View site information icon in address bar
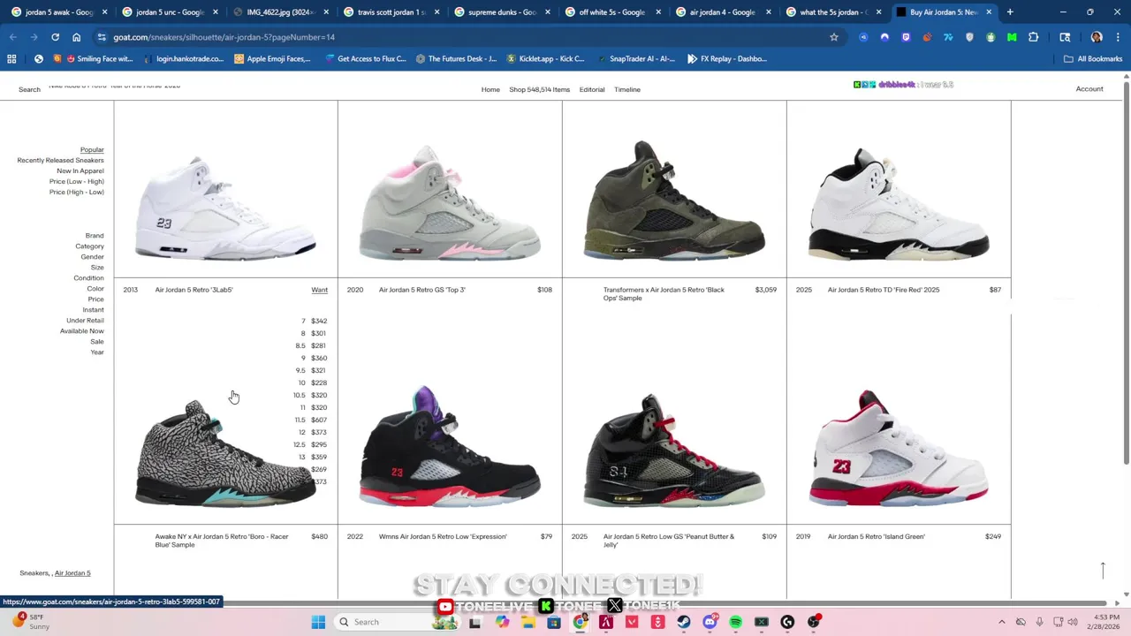The width and height of the screenshot is (1131, 636). (x=102, y=37)
